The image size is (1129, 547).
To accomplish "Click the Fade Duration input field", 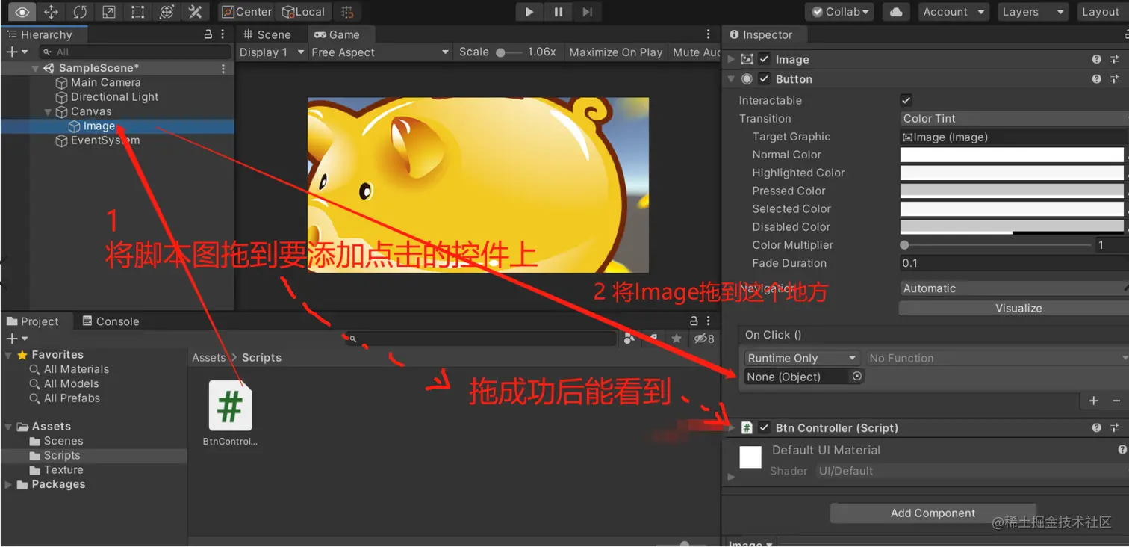I will [x=1015, y=263].
